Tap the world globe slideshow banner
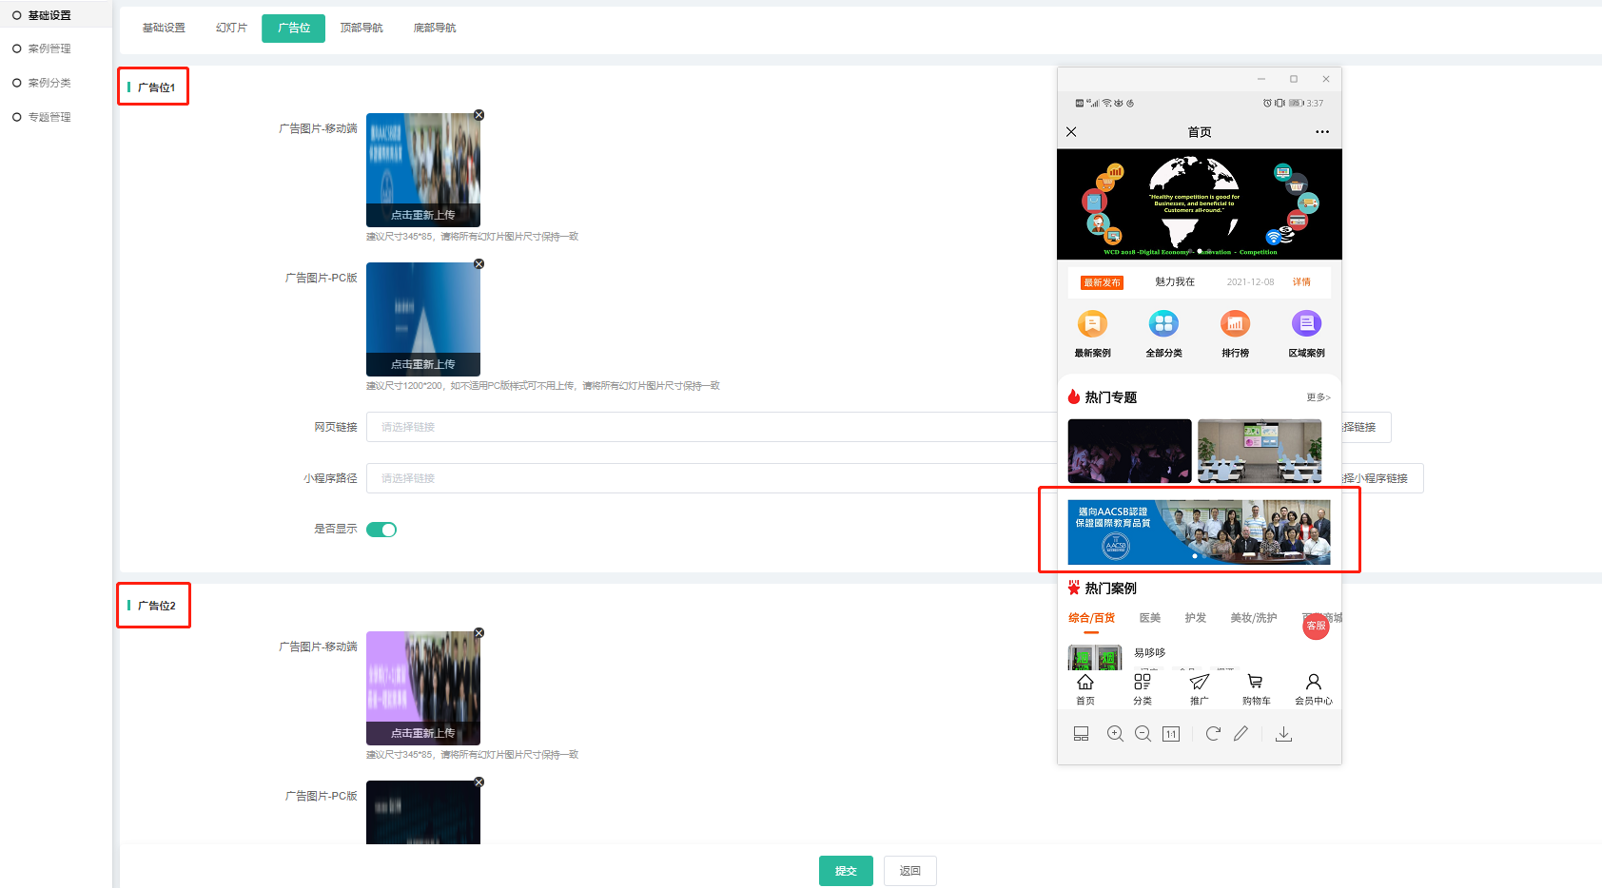 coord(1200,204)
